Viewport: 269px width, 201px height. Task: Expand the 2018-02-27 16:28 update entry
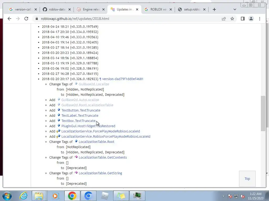[x=70, y=74]
